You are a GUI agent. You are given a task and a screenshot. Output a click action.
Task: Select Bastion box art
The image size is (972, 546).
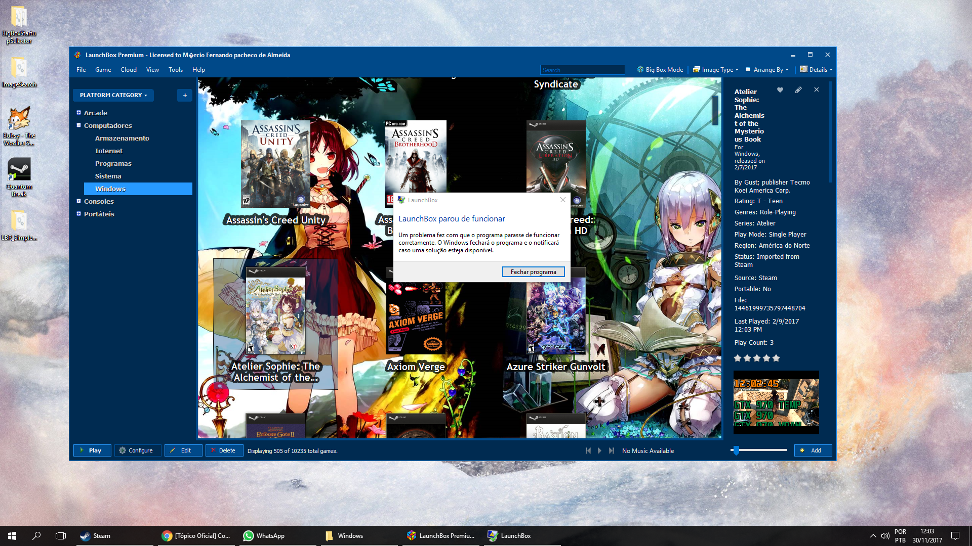point(556,426)
